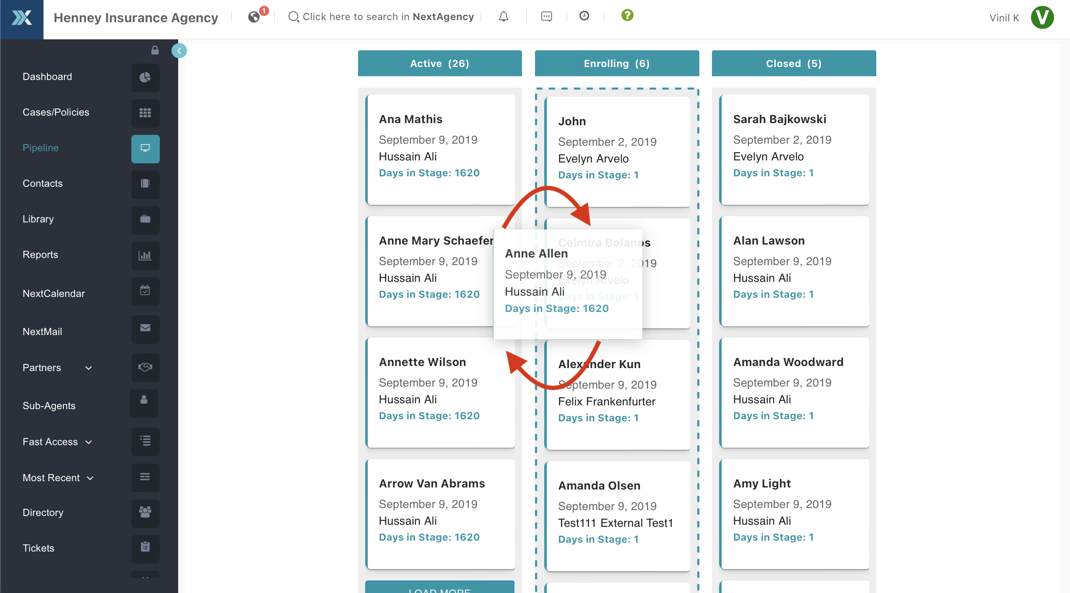The height and width of the screenshot is (593, 1070).
Task: Click the NextAgency X logo
Action: [x=21, y=18]
